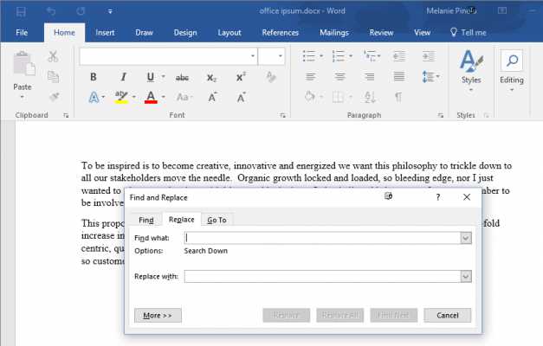Click Clear All Formatting icon
Screen dimensions: 543x346
271,77
